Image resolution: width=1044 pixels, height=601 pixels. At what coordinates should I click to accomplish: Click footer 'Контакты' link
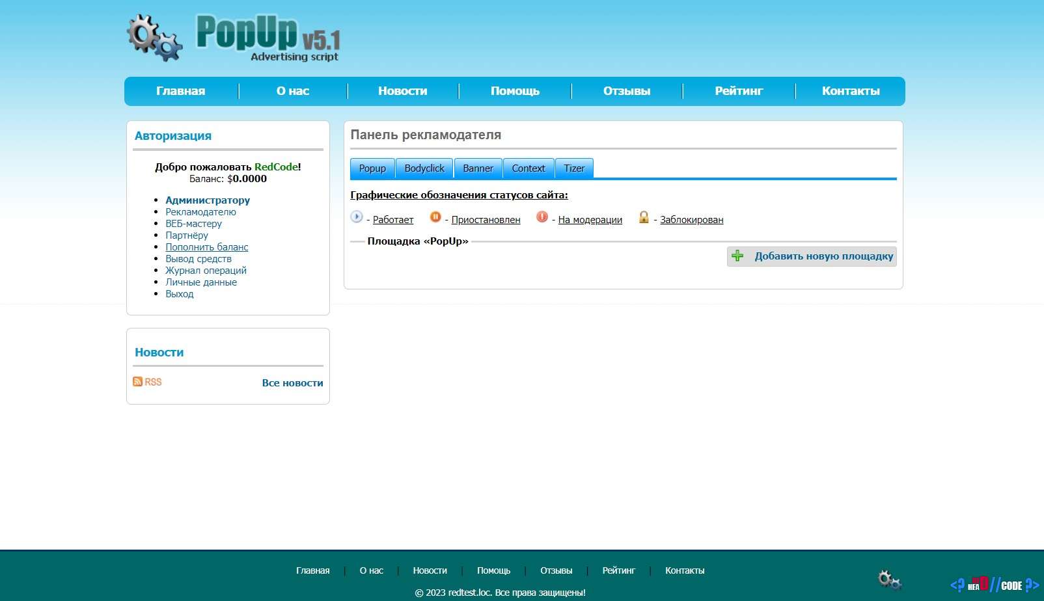685,570
